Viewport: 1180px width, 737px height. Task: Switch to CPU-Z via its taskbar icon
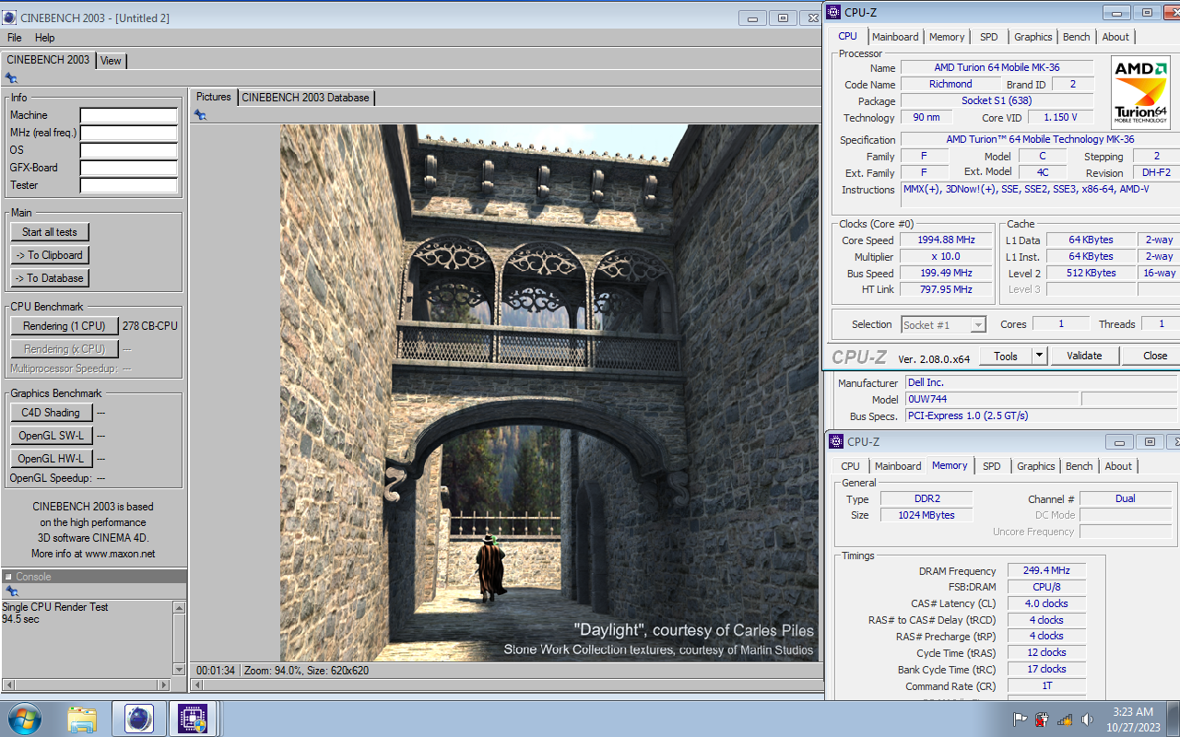coord(193,719)
